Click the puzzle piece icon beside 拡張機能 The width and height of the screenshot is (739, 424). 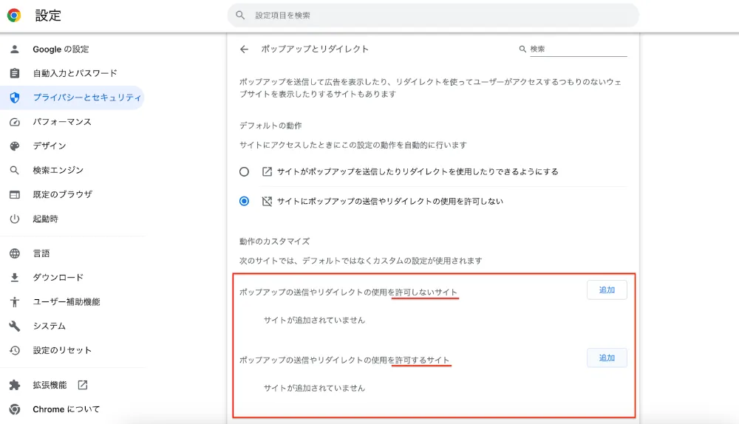(15, 385)
